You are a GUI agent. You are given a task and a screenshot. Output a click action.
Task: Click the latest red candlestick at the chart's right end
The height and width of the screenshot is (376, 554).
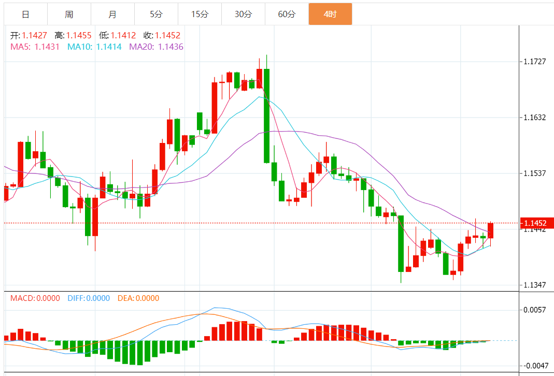pos(490,230)
